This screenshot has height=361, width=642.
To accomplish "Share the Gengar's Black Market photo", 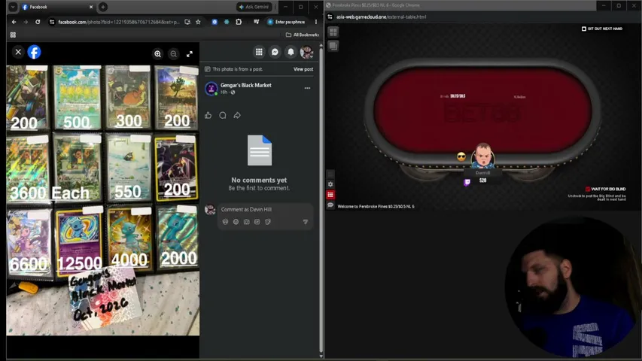I will 237,115.
